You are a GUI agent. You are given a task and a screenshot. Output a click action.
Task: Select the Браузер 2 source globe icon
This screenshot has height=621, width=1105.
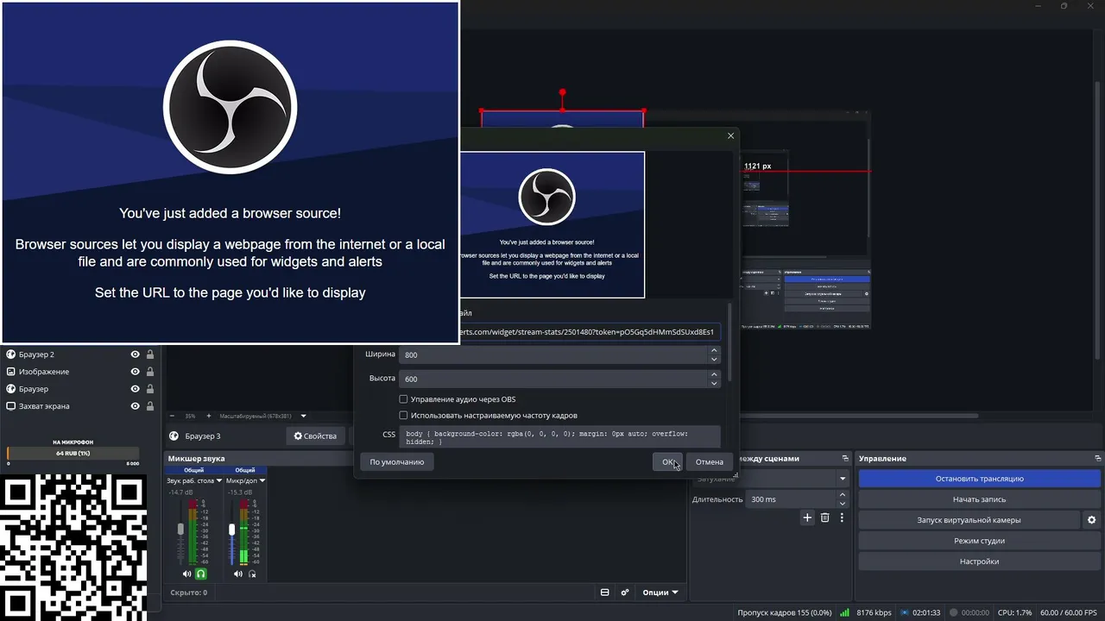point(11,354)
